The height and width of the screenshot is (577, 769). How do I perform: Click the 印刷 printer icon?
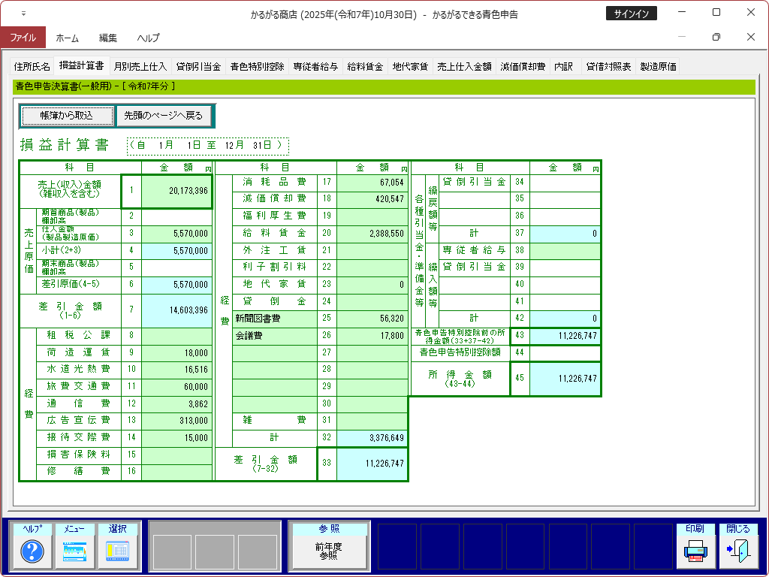tap(695, 552)
